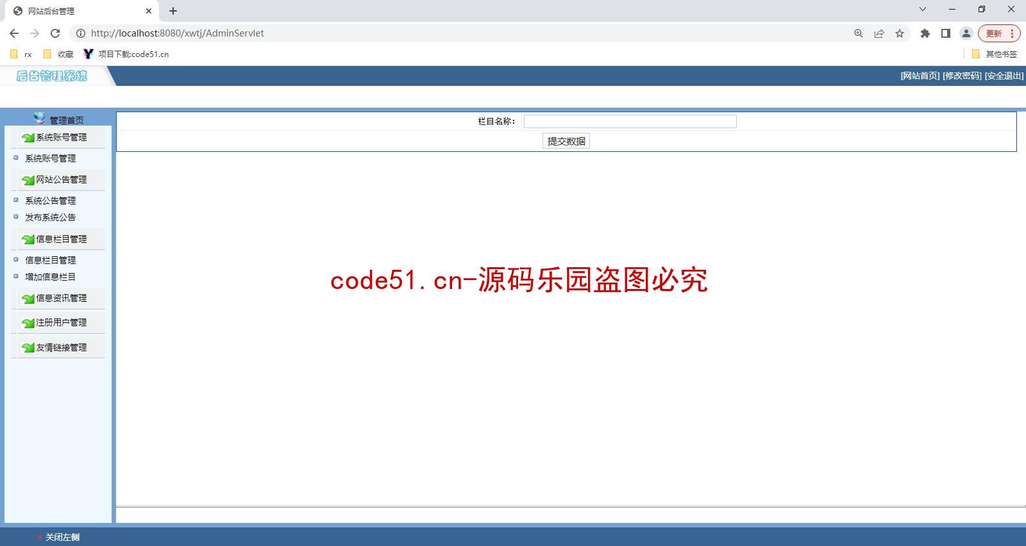Click the 安全退出 link
Image resolution: width=1026 pixels, height=546 pixels.
point(1004,76)
